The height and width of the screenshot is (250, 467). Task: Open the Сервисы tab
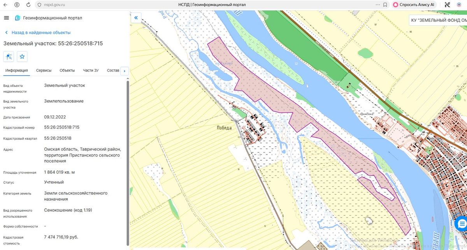click(x=44, y=70)
